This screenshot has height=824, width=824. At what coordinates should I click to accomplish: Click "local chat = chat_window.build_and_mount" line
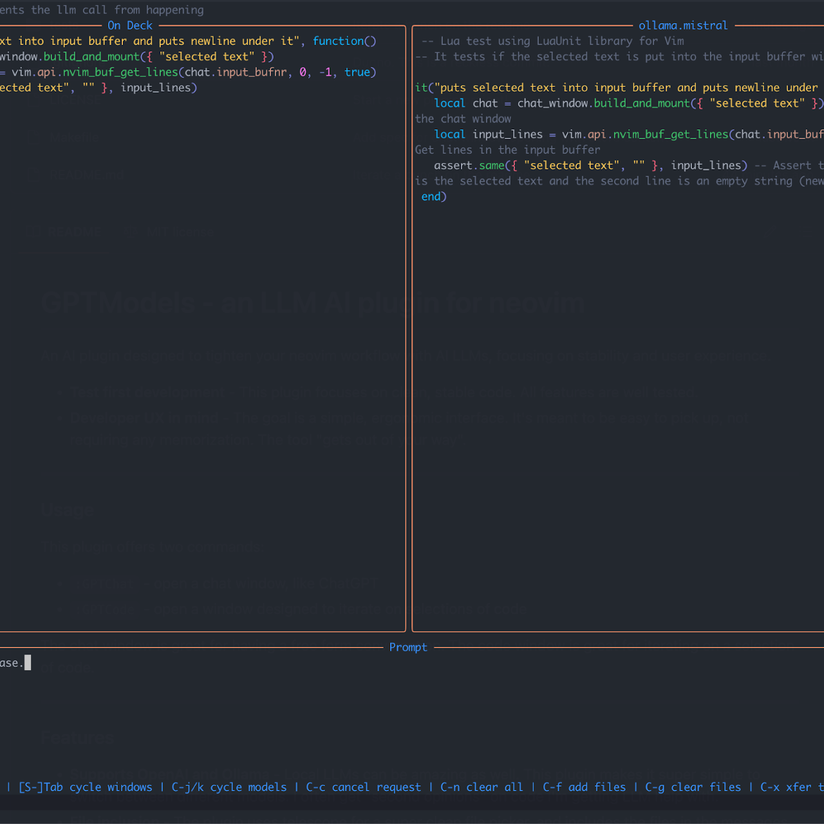(x=629, y=103)
